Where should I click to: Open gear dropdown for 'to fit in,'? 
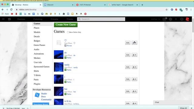click(x=134, y=103)
